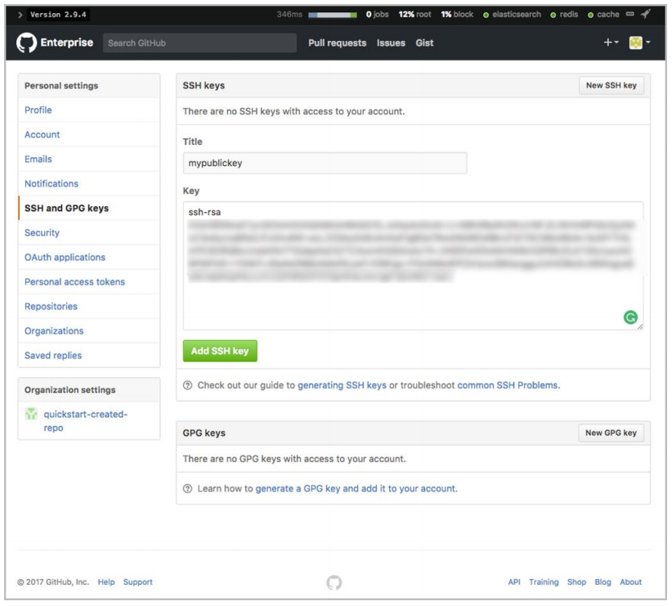This screenshot has height=606, width=672.
Task: Click the Title field containing mypublickey
Action: [325, 163]
